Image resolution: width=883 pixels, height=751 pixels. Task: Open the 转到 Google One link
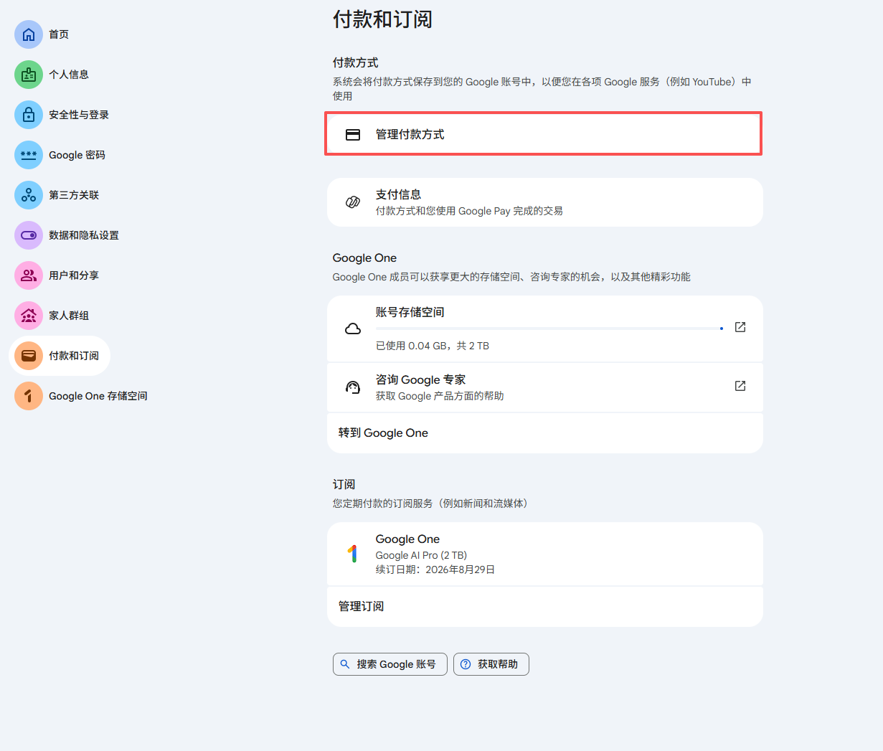(x=383, y=433)
